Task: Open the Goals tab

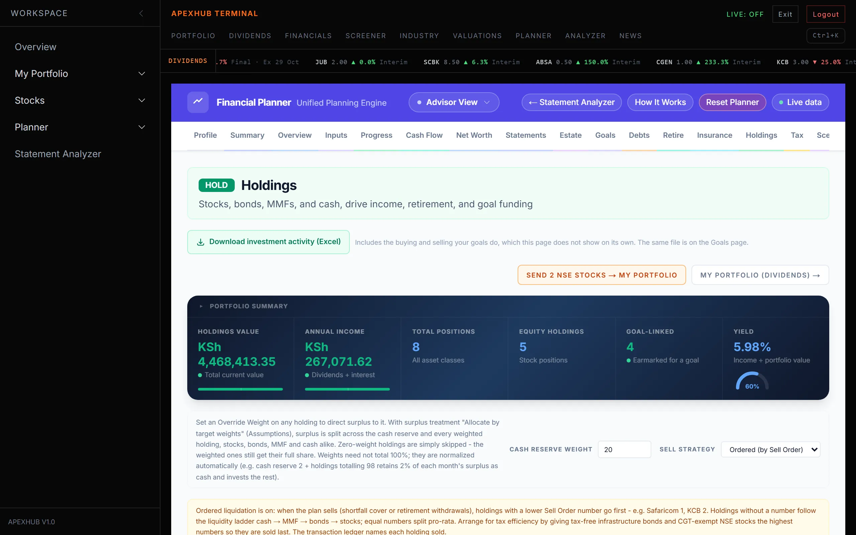Action: 605,135
